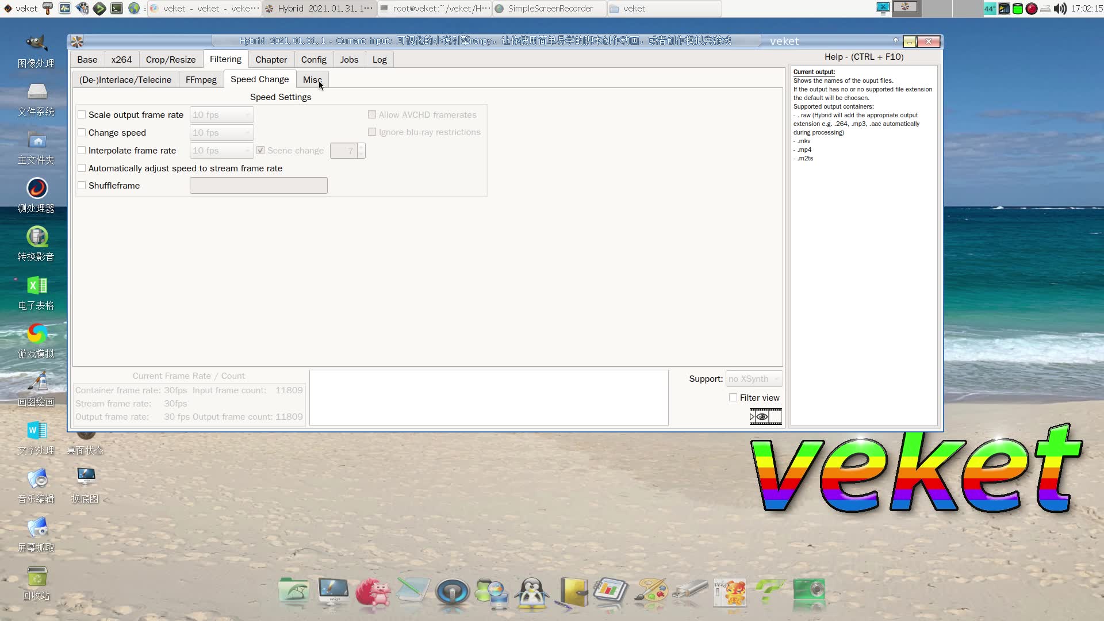The width and height of the screenshot is (1104, 621).
Task: Expand the Support no XSynth dropdown
Action: pos(754,379)
